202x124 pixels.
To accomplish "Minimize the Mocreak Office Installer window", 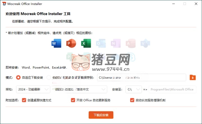I will (174, 4).
